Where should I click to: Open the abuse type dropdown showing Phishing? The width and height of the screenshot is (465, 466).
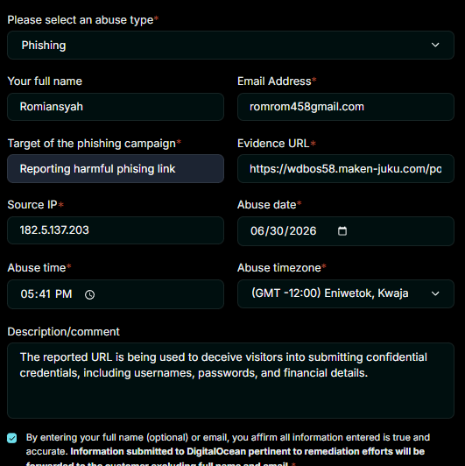230,46
